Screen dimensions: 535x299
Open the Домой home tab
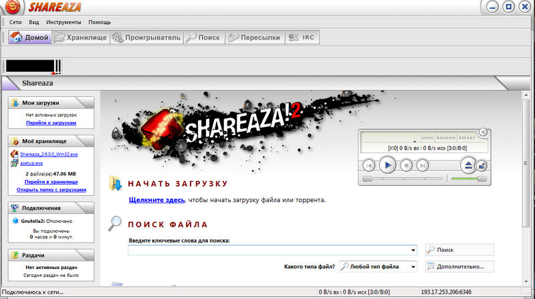(29, 37)
